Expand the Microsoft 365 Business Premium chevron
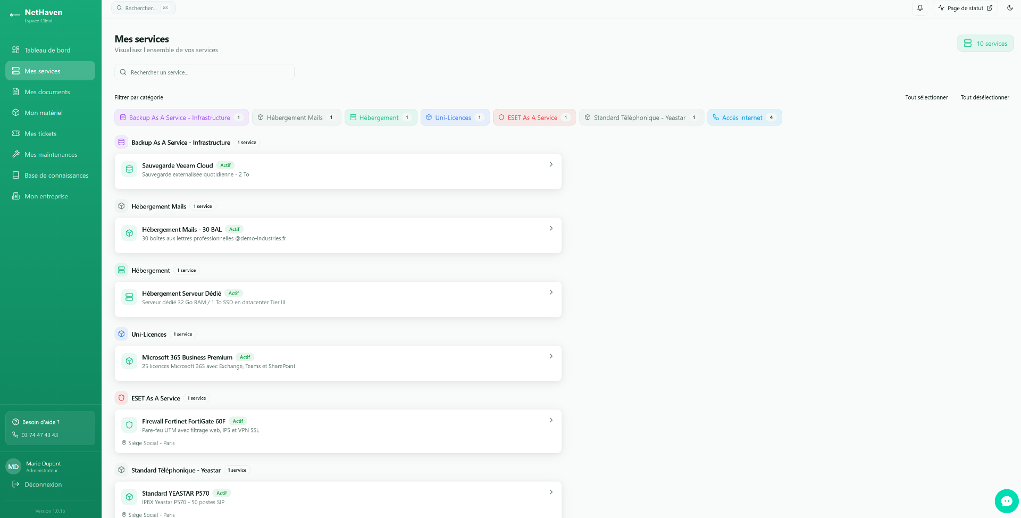 click(x=551, y=356)
